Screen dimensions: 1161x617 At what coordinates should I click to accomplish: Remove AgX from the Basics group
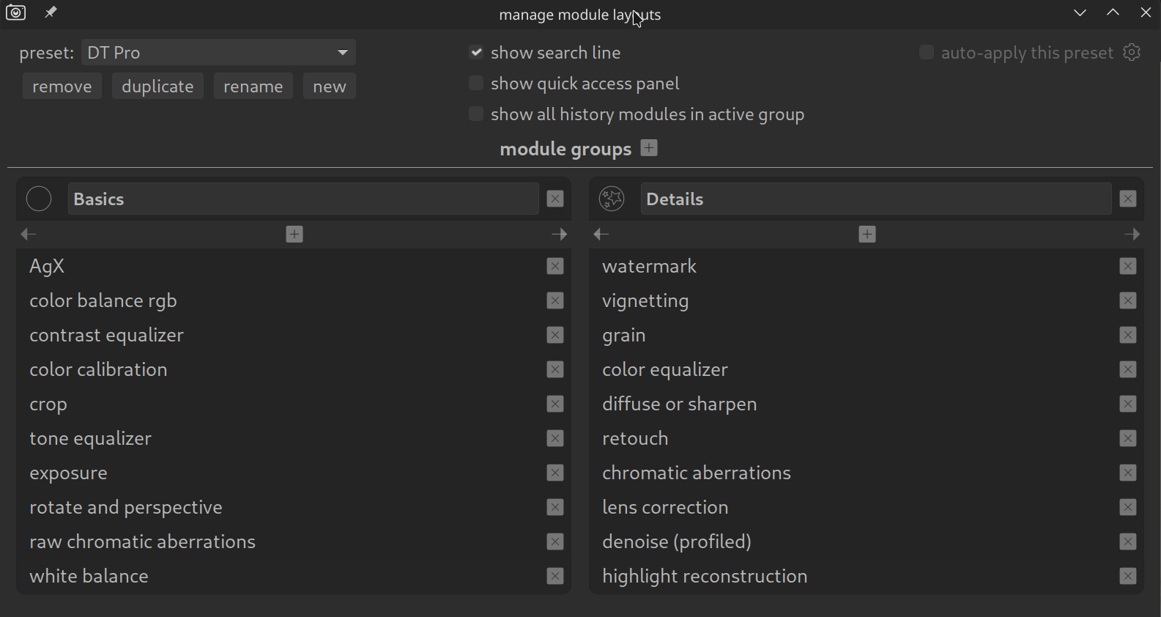coord(555,267)
